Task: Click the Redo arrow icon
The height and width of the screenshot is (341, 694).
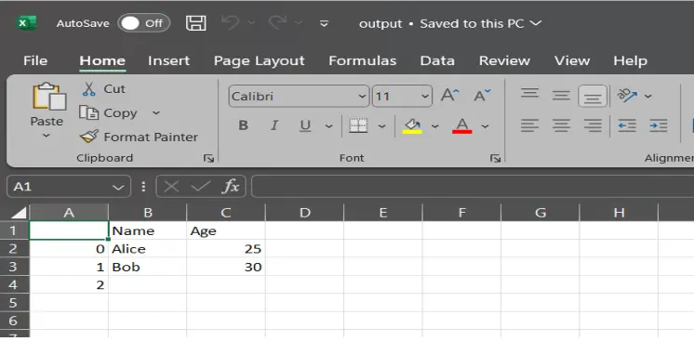Action: click(278, 23)
